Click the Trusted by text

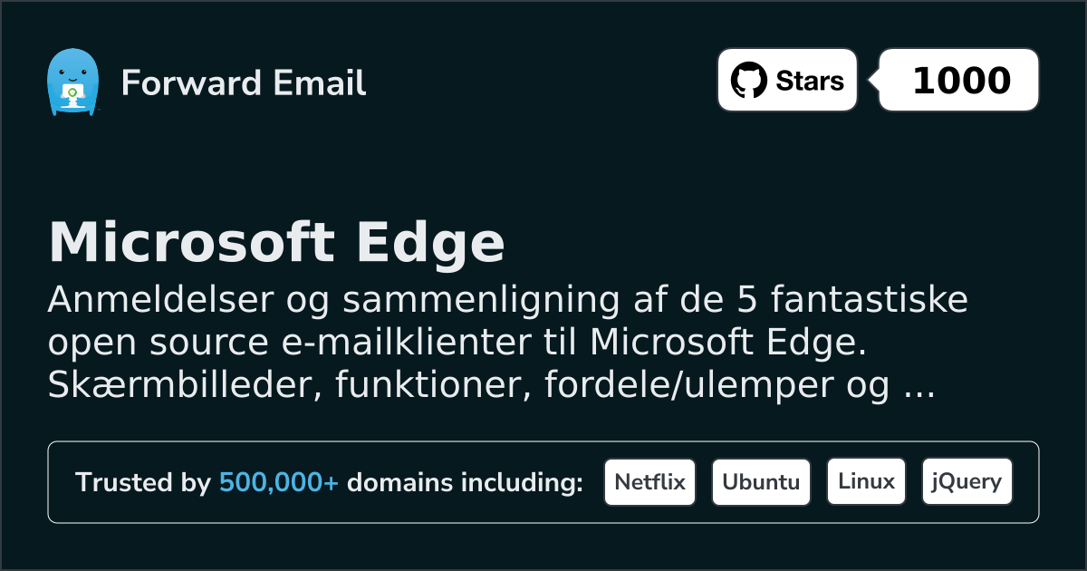click(x=143, y=482)
